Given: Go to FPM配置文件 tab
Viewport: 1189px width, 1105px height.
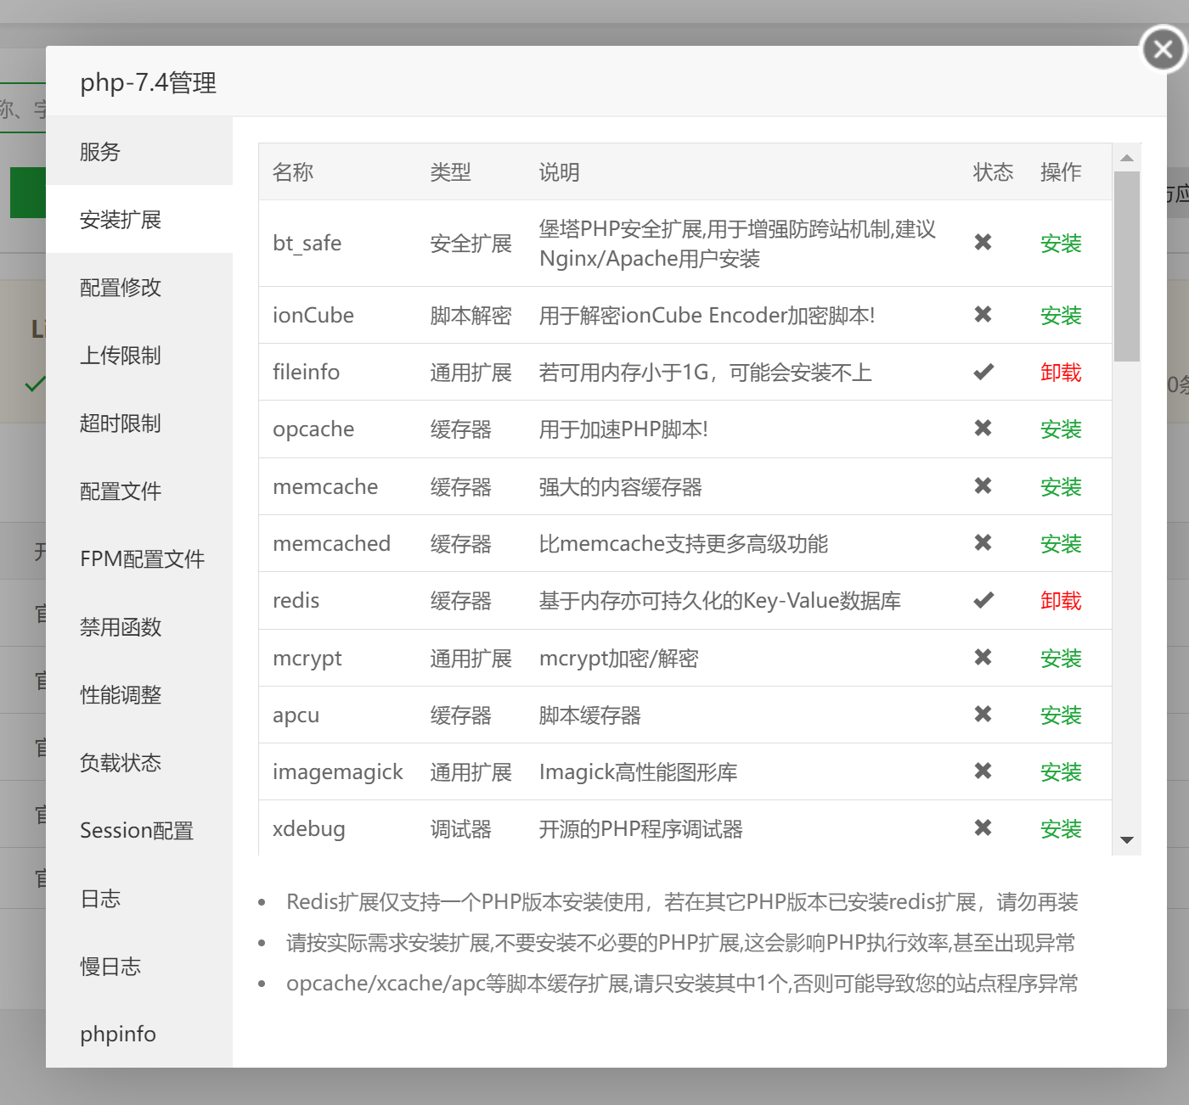Looking at the screenshot, I should 142,559.
